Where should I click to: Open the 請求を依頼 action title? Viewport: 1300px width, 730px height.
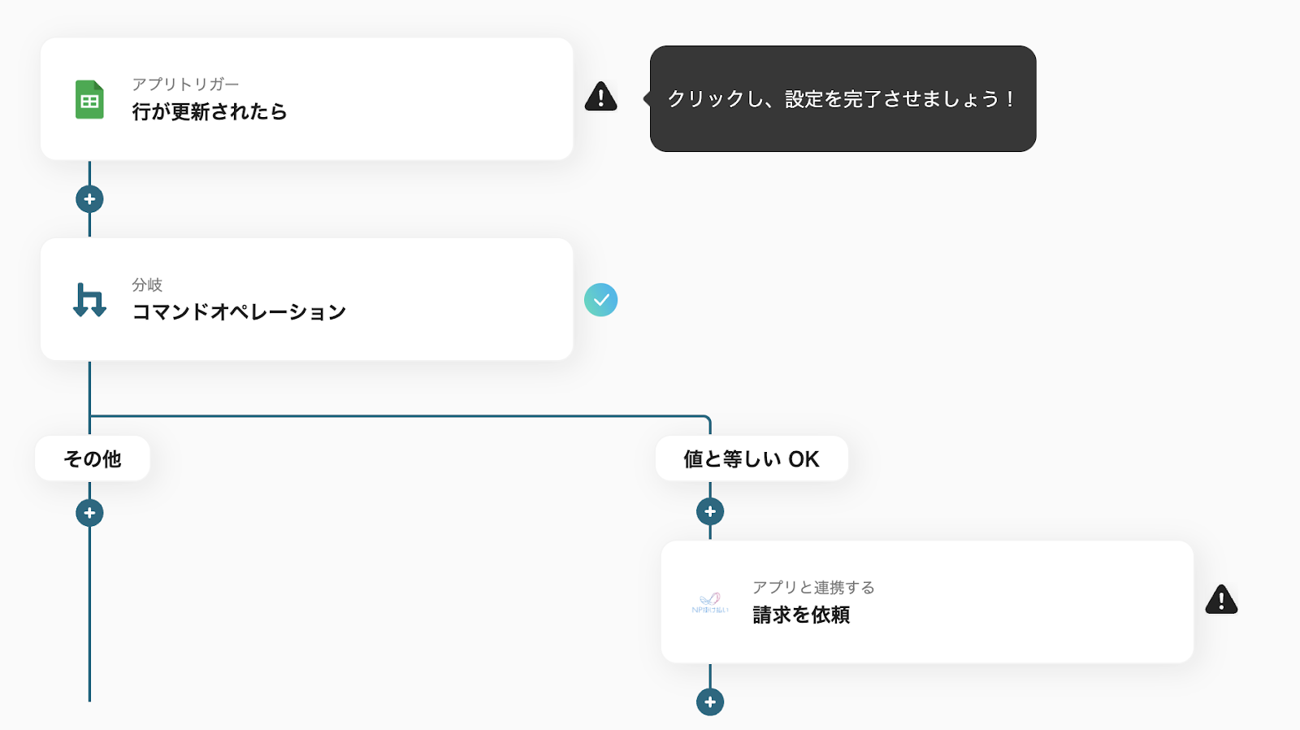(801, 615)
